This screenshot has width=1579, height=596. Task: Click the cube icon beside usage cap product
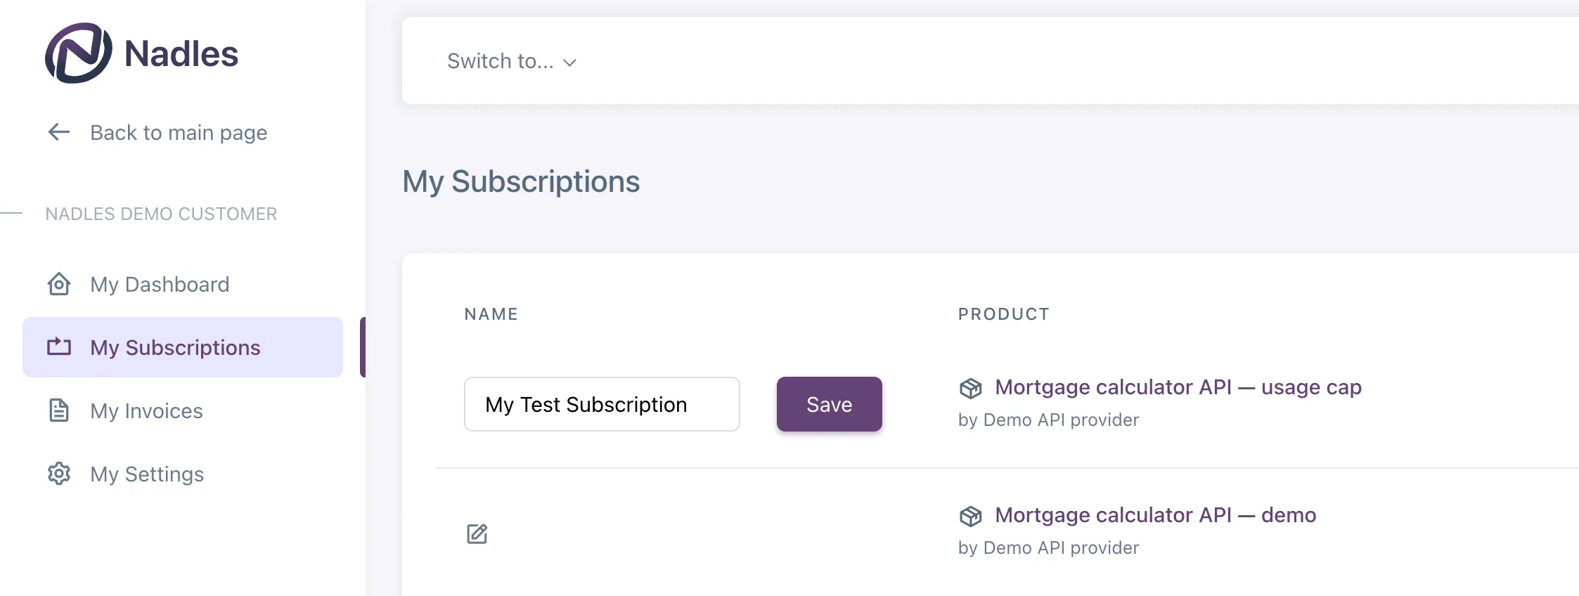[x=971, y=388]
